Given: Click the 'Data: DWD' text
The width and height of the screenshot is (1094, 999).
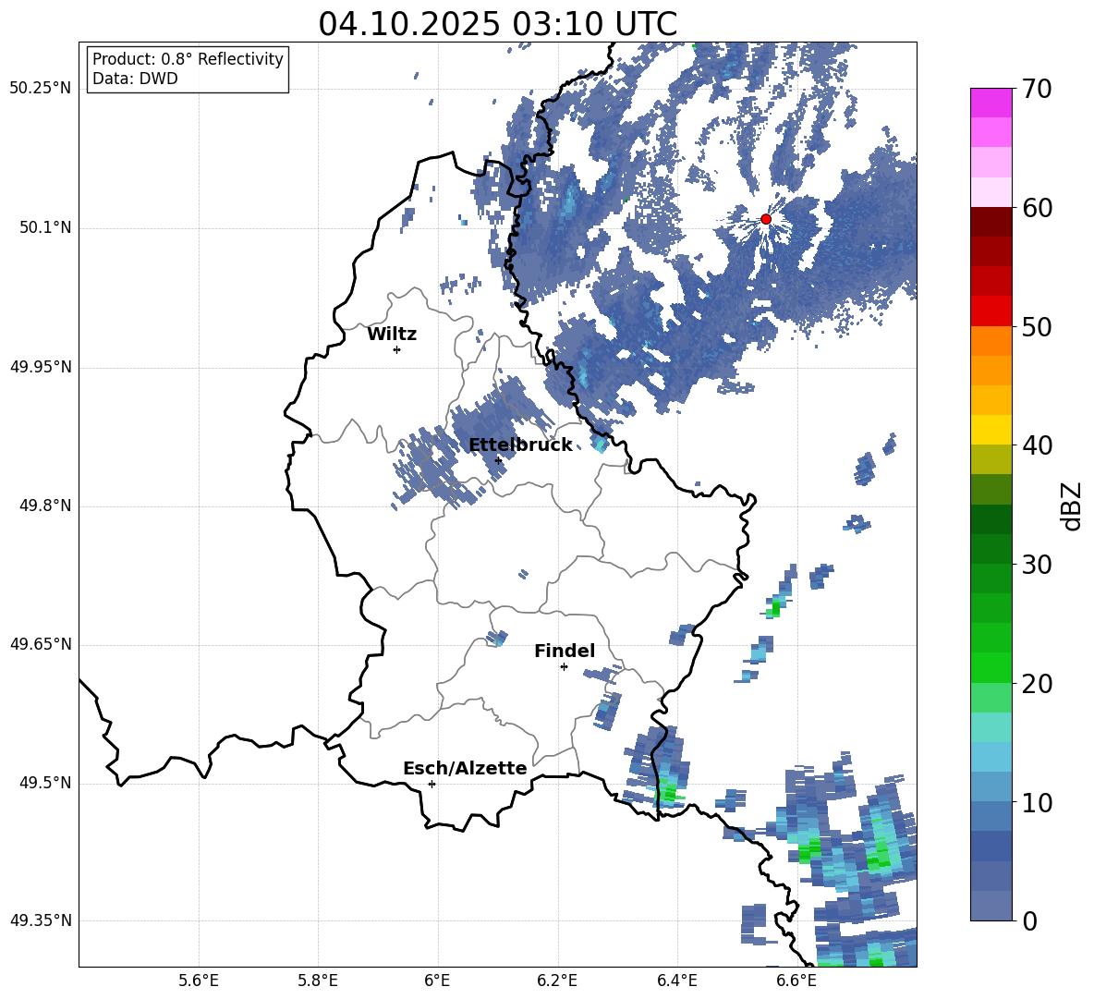Looking at the screenshot, I should click(135, 79).
